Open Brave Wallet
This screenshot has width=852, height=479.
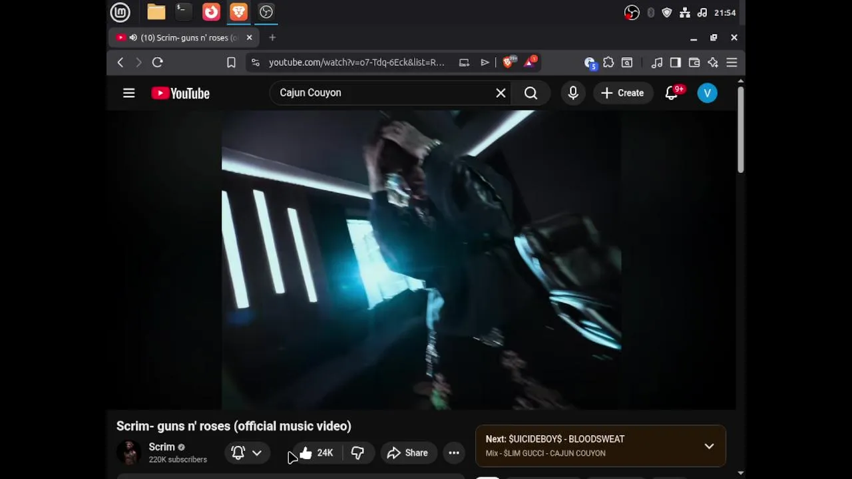[694, 63]
